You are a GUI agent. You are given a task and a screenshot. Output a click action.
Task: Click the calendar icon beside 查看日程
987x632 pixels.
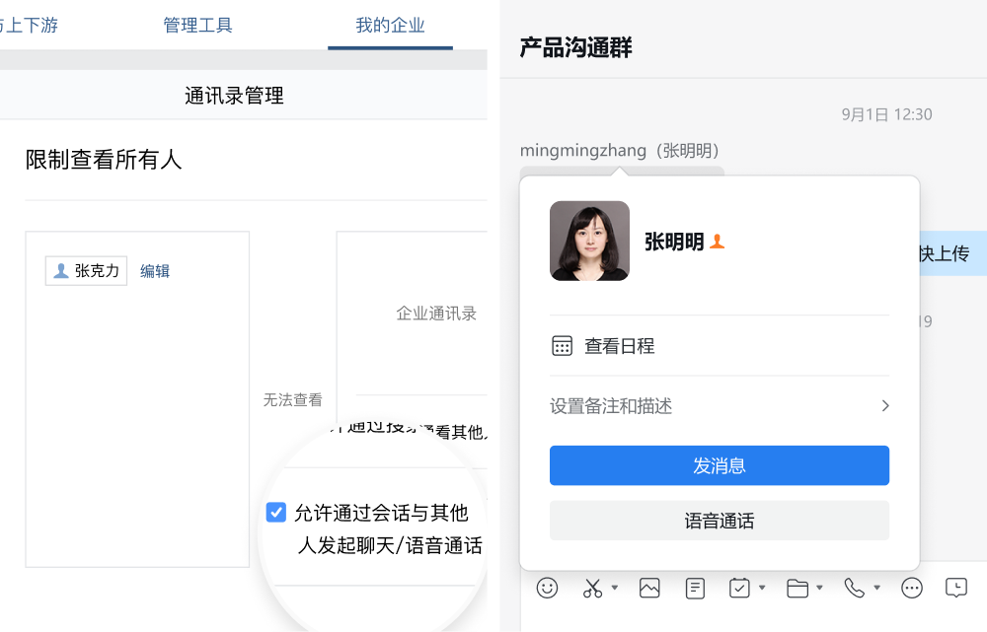tap(563, 346)
